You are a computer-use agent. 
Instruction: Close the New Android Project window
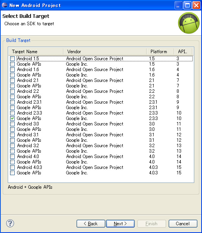(196, 5)
